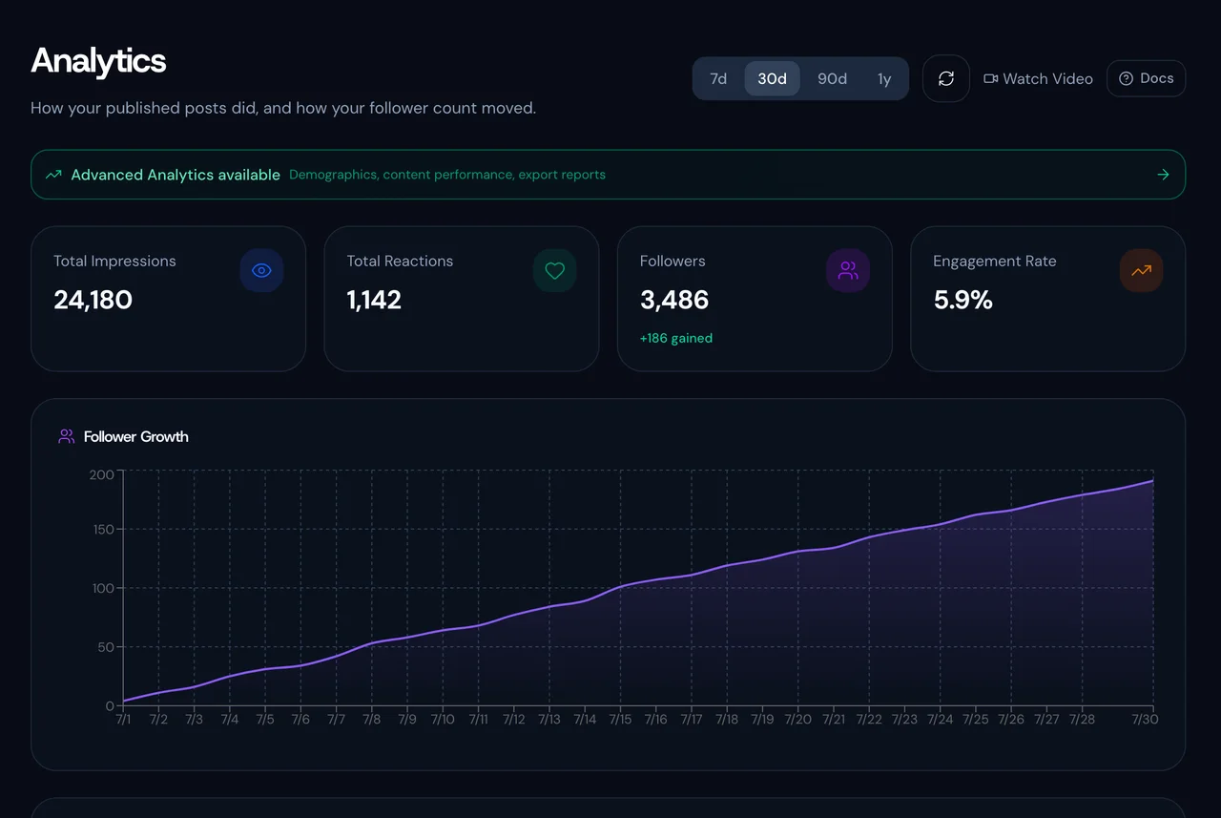
Task: Click the refresh analytics icon button
Action: click(x=946, y=78)
